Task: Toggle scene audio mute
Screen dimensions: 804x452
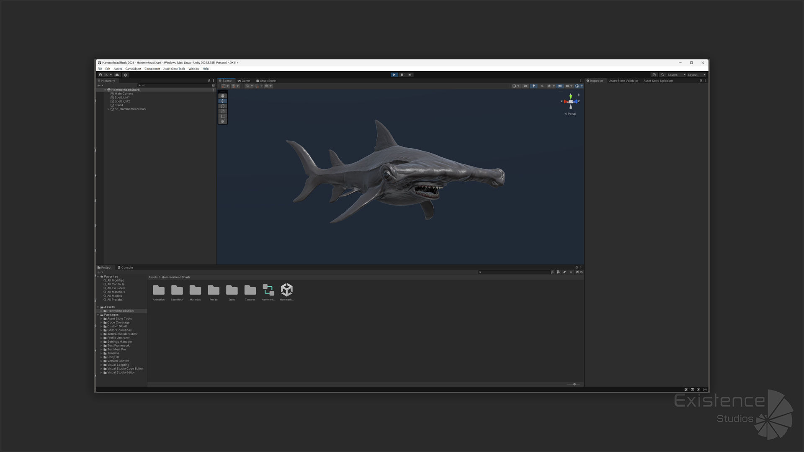Action: pos(542,86)
